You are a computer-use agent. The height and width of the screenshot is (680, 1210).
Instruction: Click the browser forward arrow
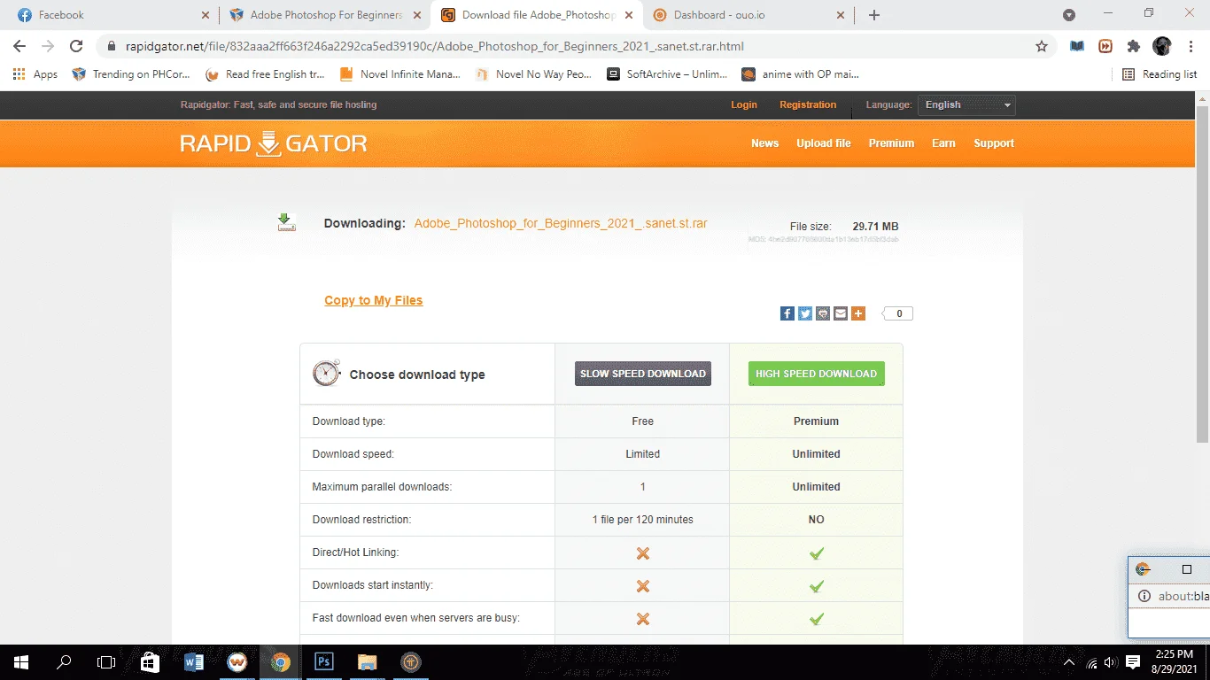48,46
